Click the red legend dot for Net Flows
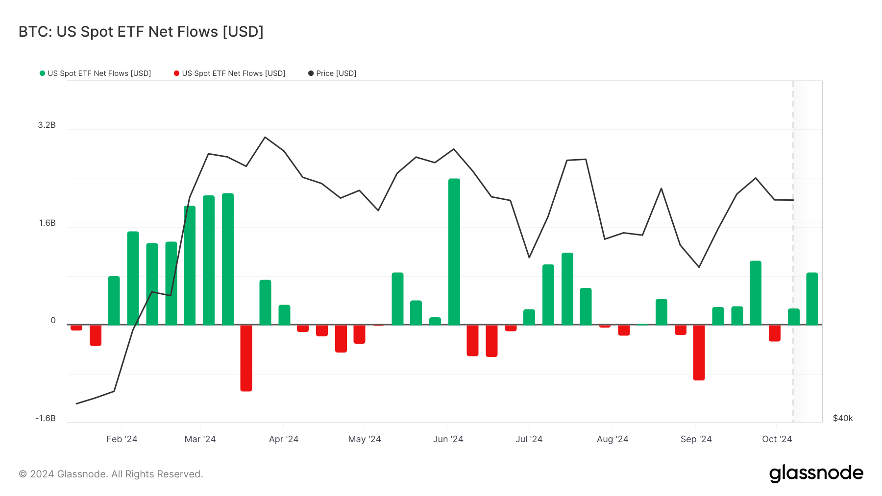The width and height of the screenshot is (882, 496). 176,73
